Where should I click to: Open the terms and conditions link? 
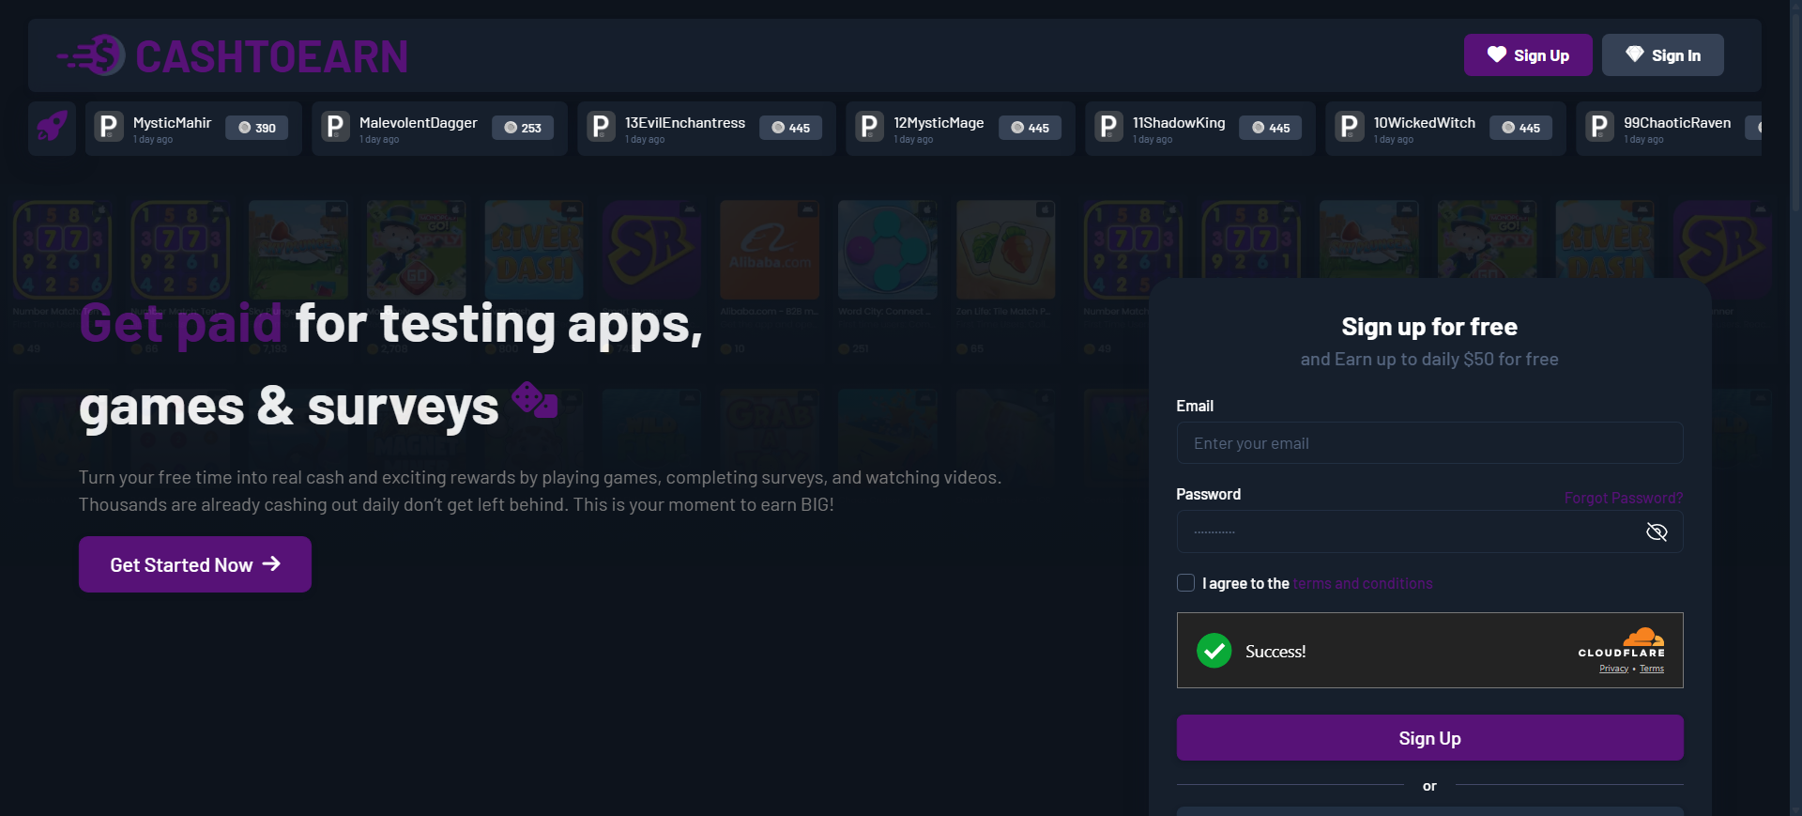coord(1363,584)
